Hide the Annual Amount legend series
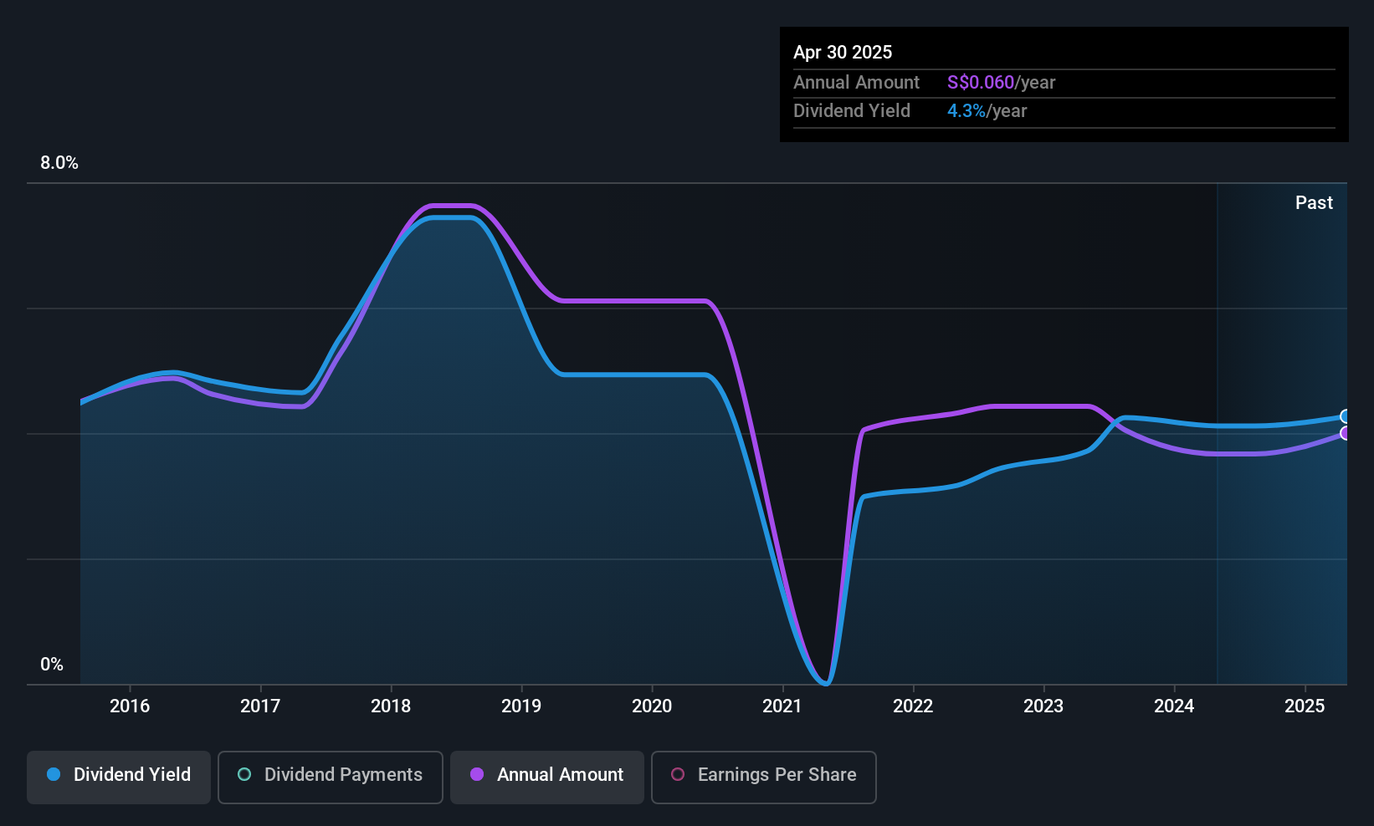This screenshot has height=826, width=1374. pos(547,776)
